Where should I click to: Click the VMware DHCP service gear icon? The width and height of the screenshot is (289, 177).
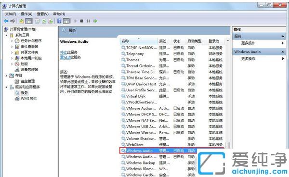click(123, 114)
